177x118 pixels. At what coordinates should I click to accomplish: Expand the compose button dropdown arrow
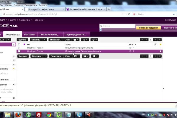pyautogui.click(x=9, y=40)
